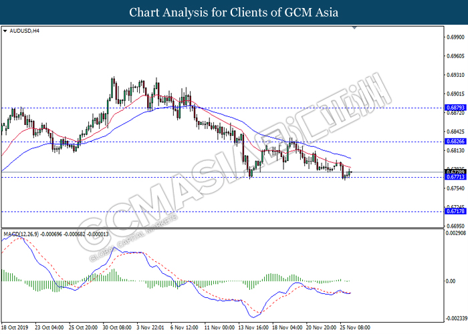Click the current price tag 0.67789
This screenshot has height=334, width=468.
point(455,172)
